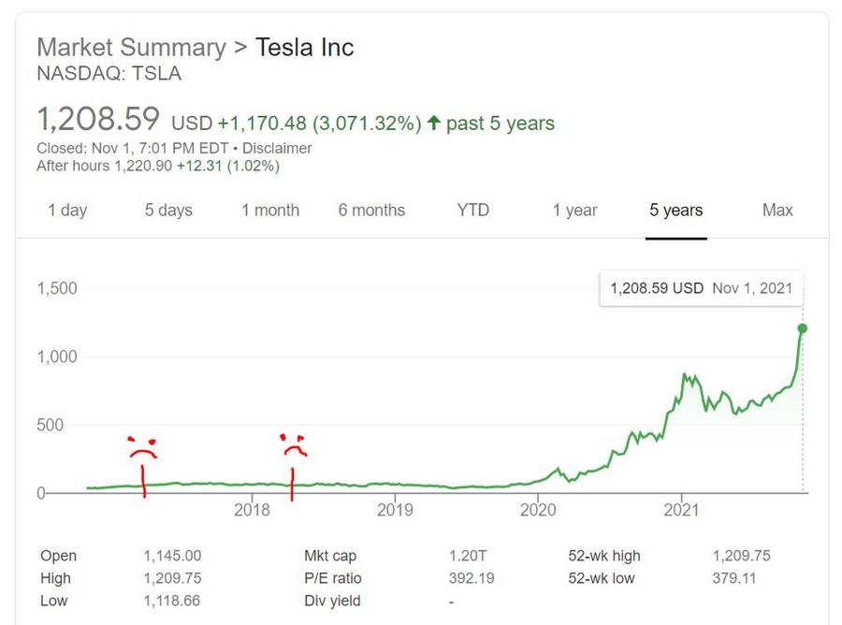Open the 1 month chart tab
842x625 pixels.
click(270, 210)
